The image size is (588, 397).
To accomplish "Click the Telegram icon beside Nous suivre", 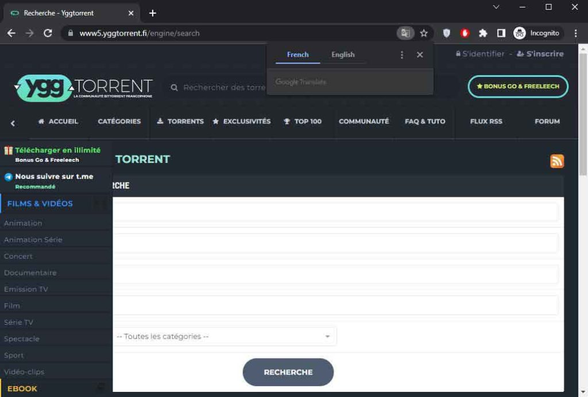I will point(7,177).
